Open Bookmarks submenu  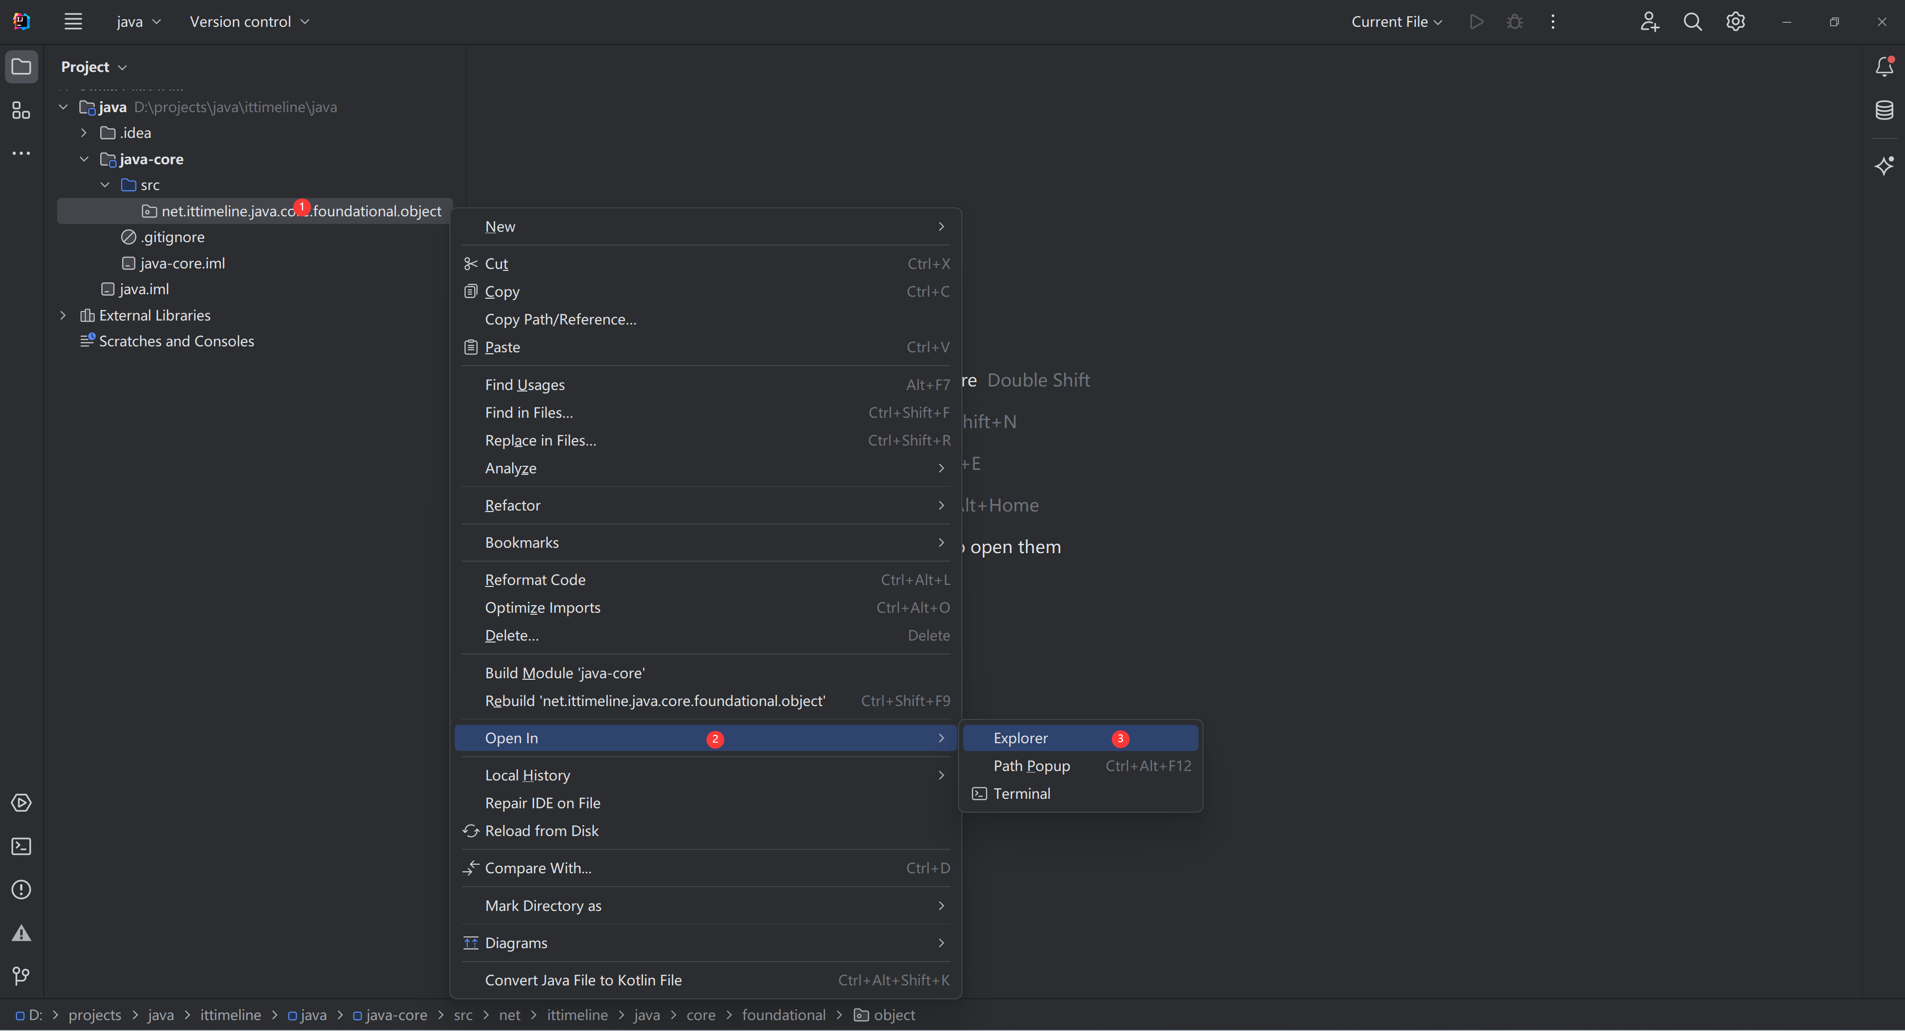click(x=705, y=542)
